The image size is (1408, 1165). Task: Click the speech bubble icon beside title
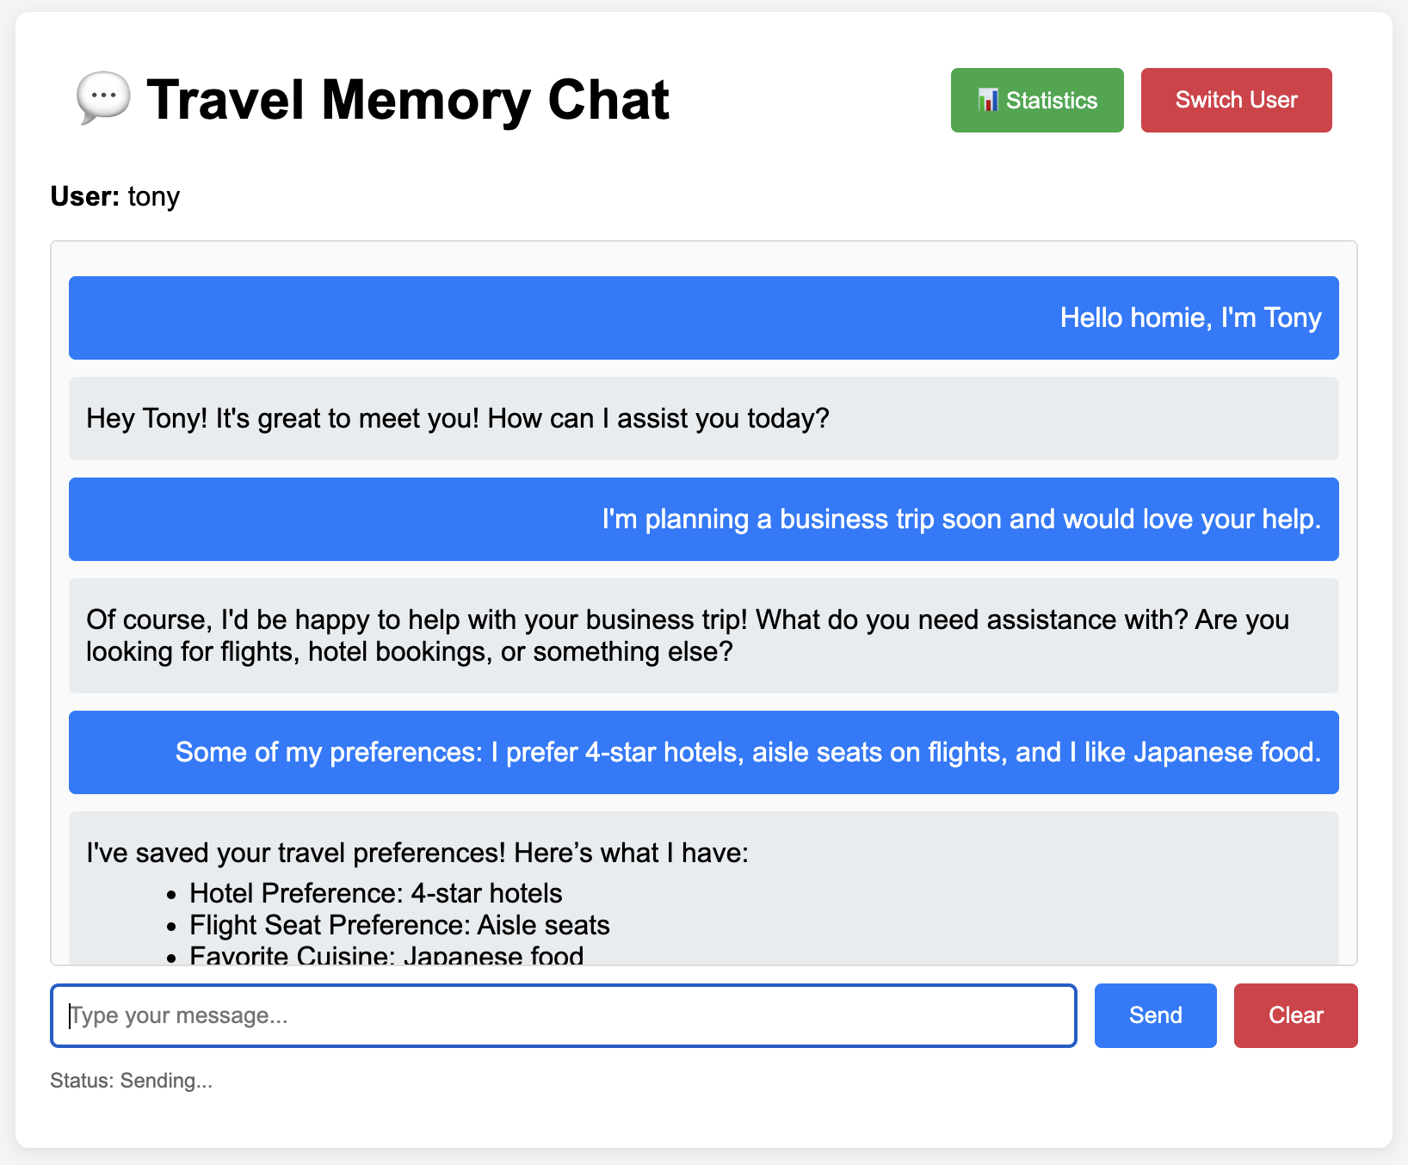pyautogui.click(x=103, y=98)
